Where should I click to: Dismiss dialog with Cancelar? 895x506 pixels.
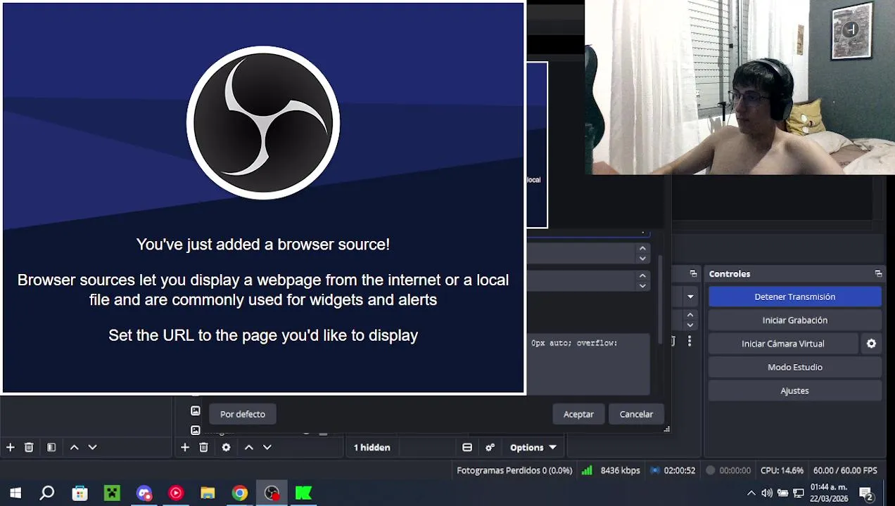pos(636,414)
